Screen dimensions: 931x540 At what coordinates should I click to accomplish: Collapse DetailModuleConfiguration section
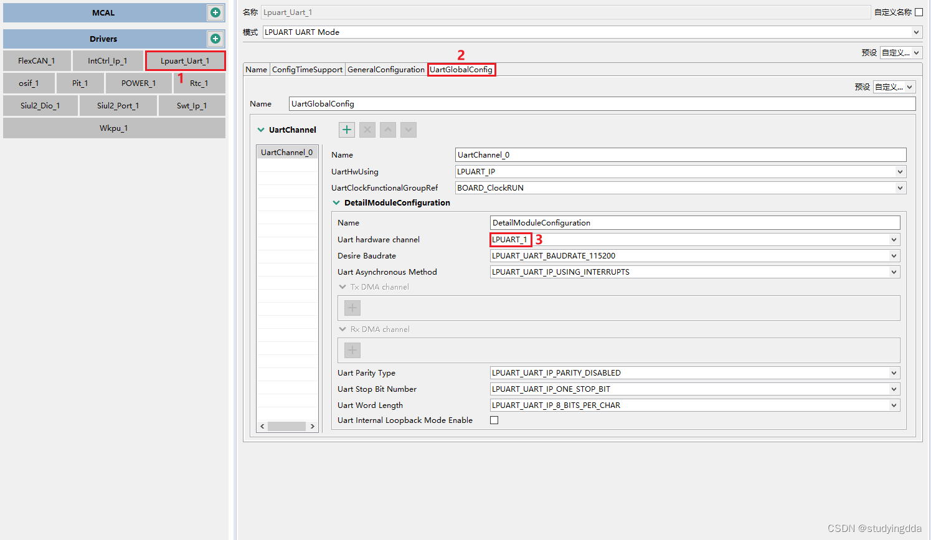(x=336, y=203)
